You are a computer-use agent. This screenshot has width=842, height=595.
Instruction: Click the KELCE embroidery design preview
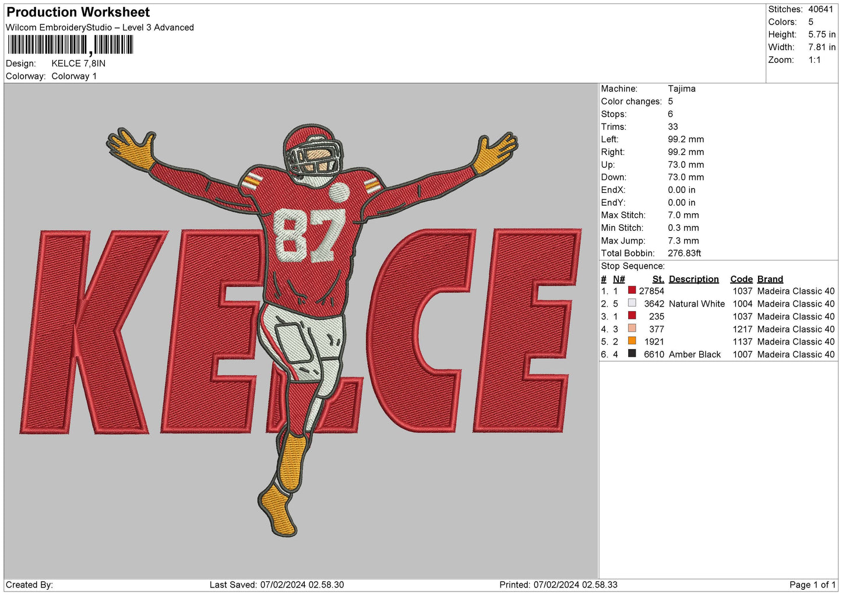[x=301, y=331]
